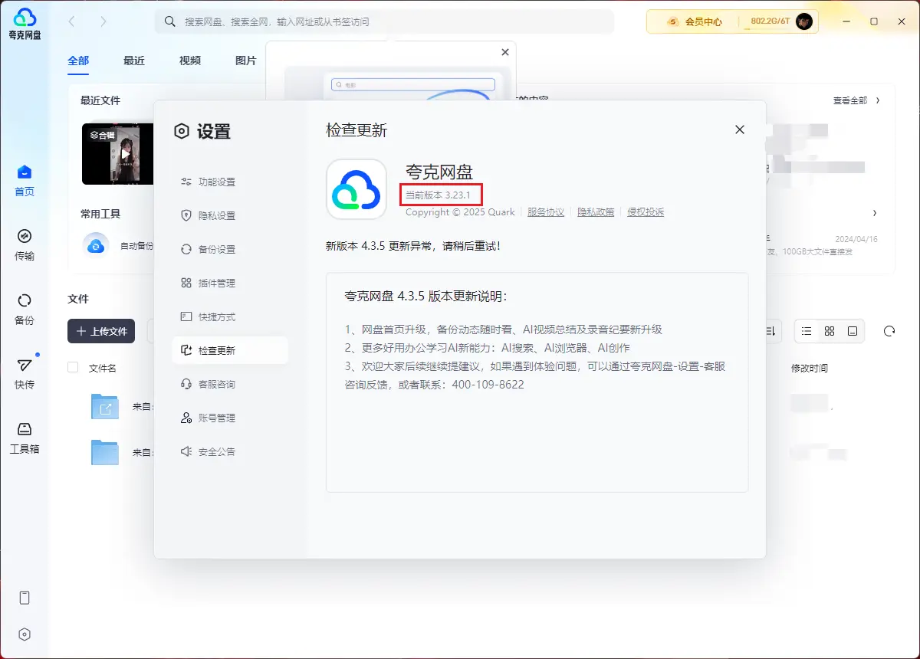Switch to the 全部 tab

[x=78, y=61]
